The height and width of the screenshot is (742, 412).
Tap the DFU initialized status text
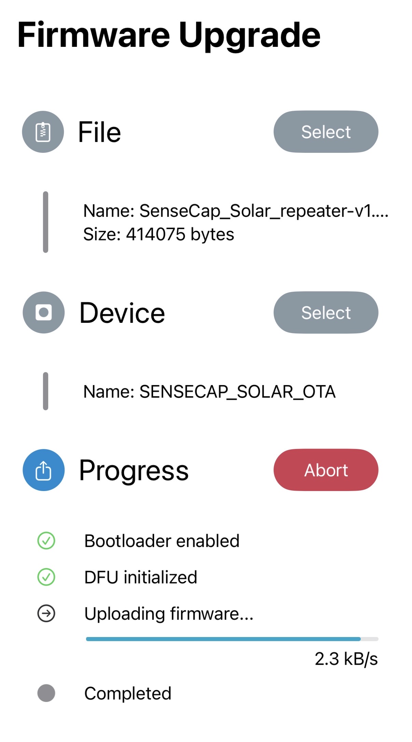pyautogui.click(x=141, y=577)
